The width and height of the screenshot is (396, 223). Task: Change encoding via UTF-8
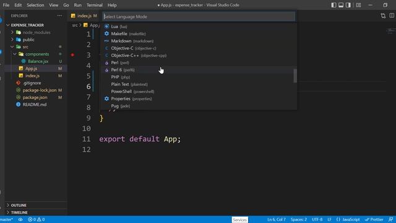pos(317,219)
